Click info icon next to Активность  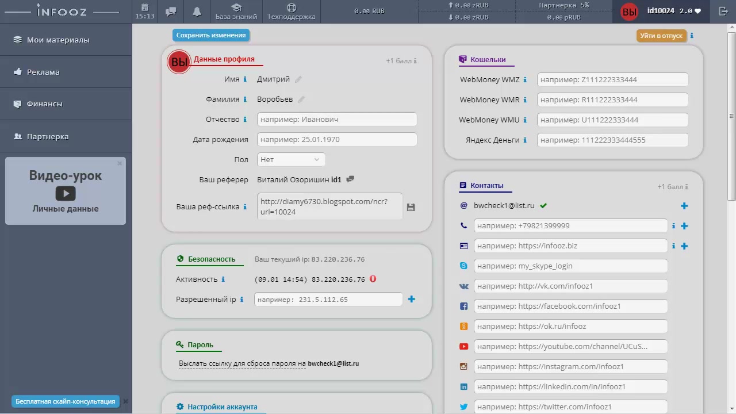tap(223, 279)
